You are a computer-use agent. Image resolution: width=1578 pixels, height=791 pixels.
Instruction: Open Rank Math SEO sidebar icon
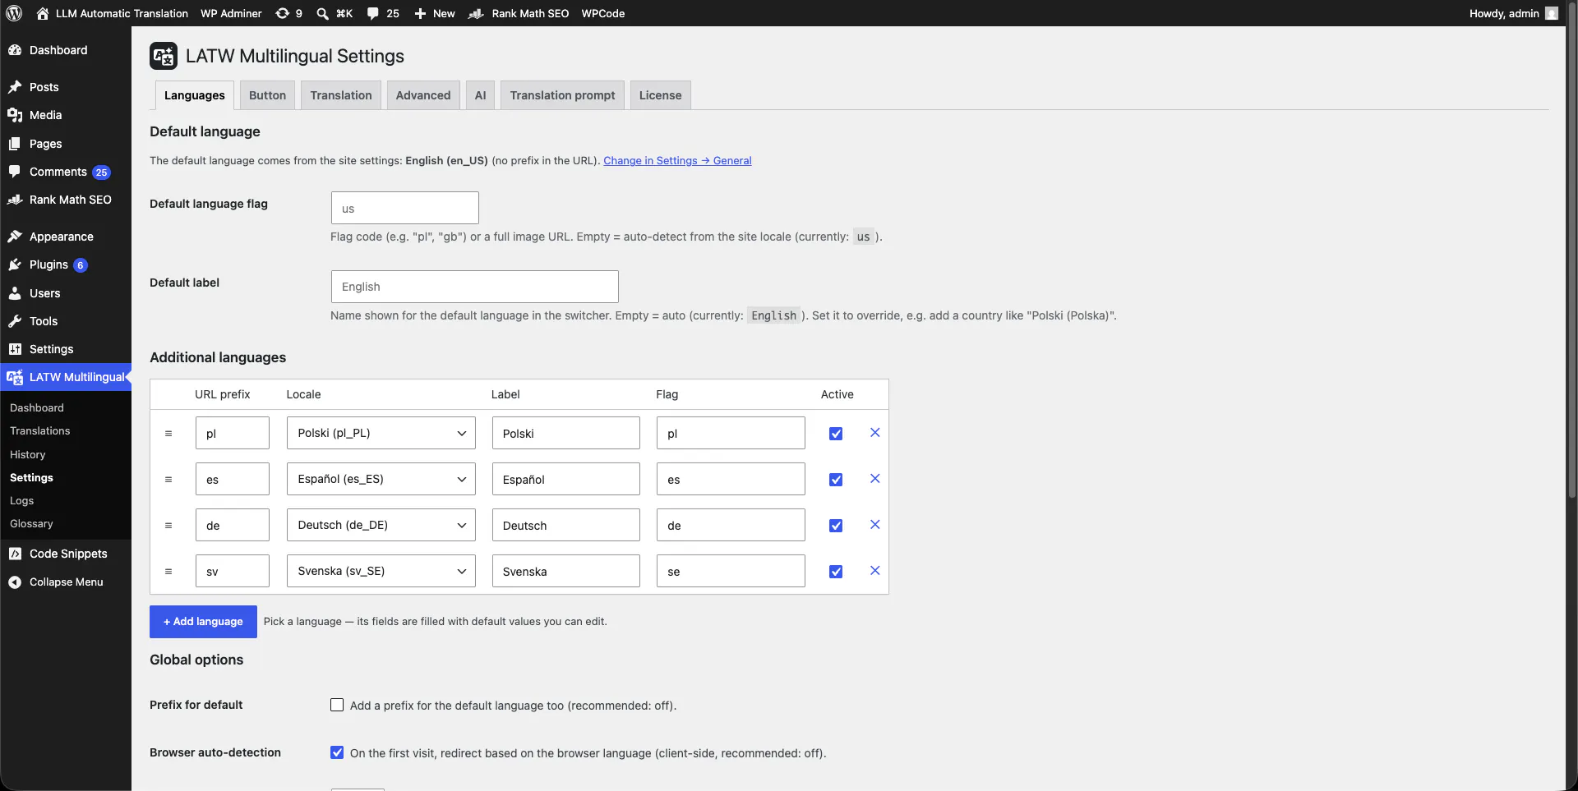[x=15, y=200]
